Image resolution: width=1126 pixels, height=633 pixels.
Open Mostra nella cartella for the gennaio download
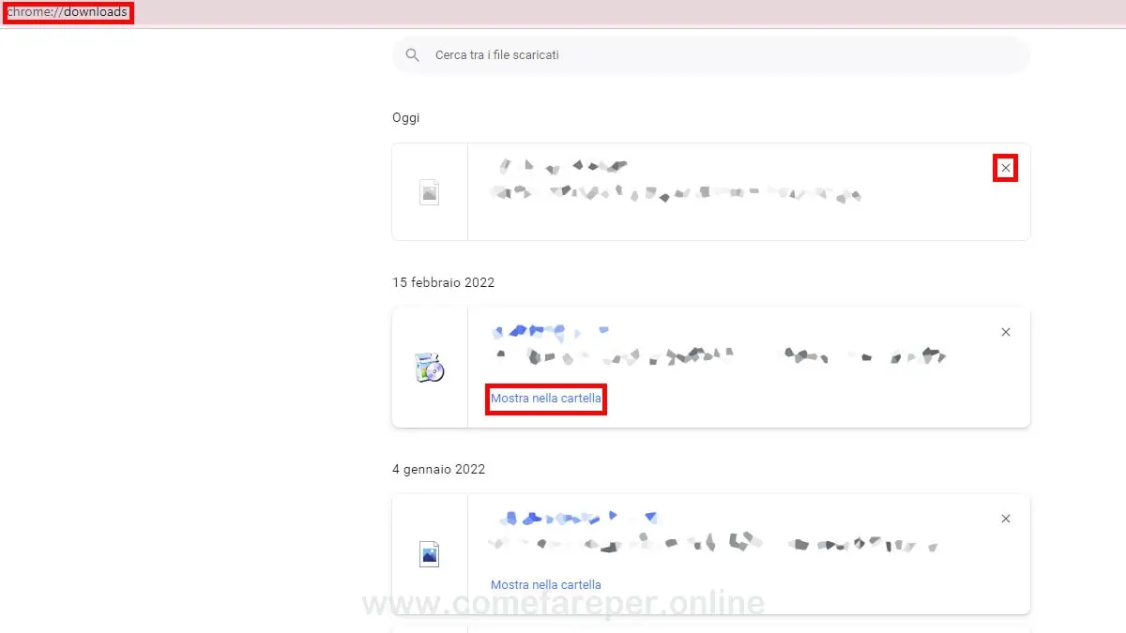click(545, 584)
